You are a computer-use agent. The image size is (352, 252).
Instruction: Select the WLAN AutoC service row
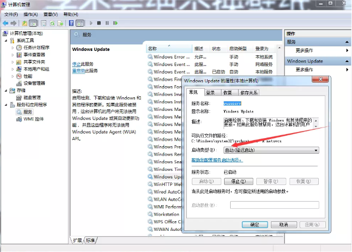(x=164, y=199)
